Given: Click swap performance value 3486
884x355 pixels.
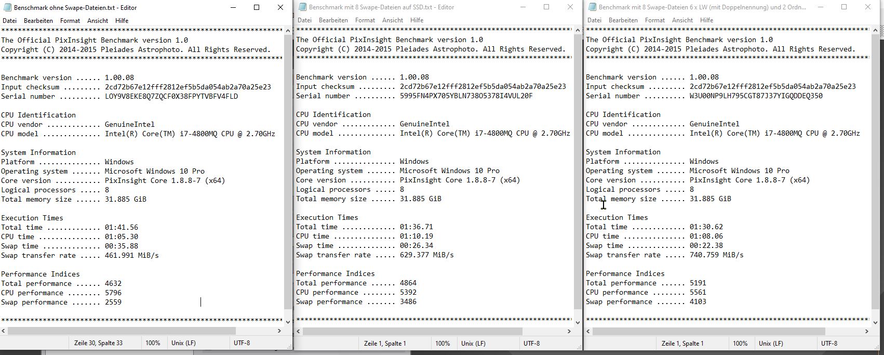Looking at the screenshot, I should [408, 301].
